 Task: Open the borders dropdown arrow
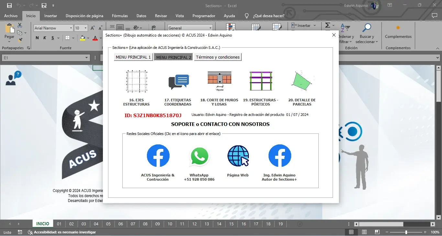[x=73, y=38]
